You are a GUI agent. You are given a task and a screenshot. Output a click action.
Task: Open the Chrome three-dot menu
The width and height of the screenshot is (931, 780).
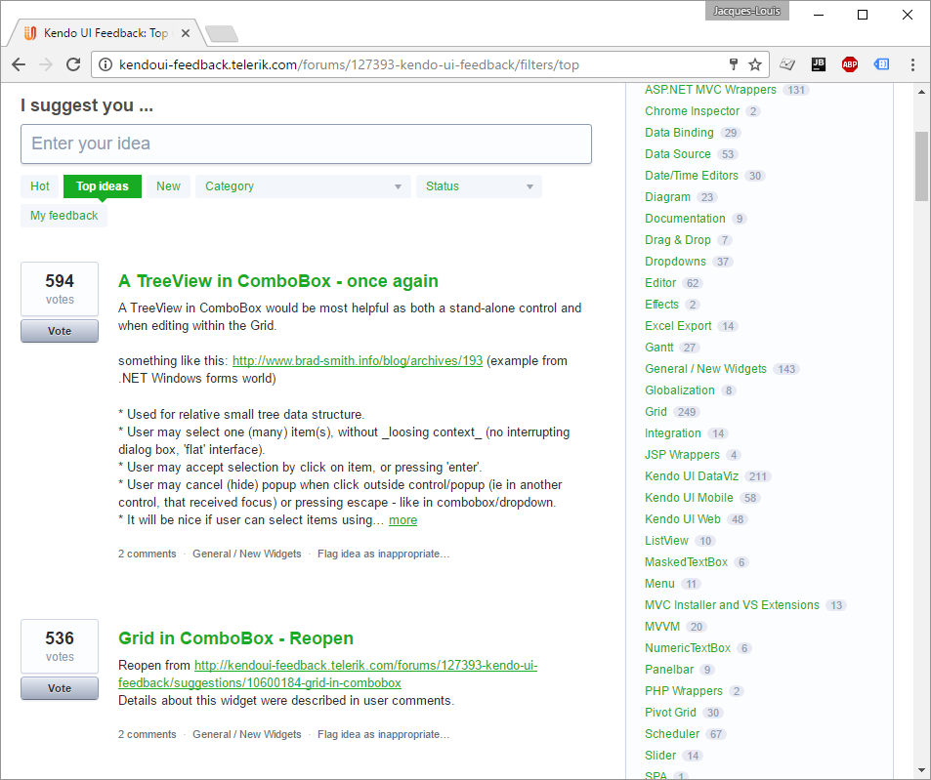coord(912,64)
